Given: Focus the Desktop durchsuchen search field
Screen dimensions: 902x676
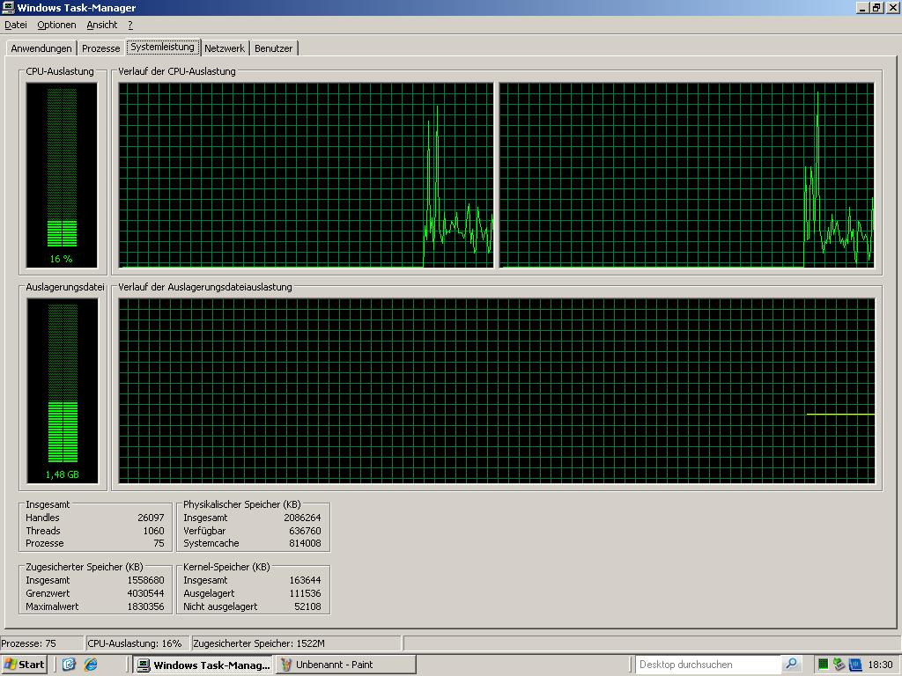Looking at the screenshot, I should pyautogui.click(x=707, y=665).
